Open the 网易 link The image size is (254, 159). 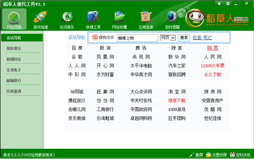click(x=213, y=48)
